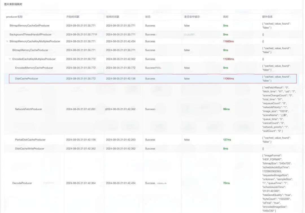The height and width of the screenshot is (213, 305).
Task: Click EncodedCacheKeyMultiplexProducer end time 21:01:42.362
Action: (121, 59)
